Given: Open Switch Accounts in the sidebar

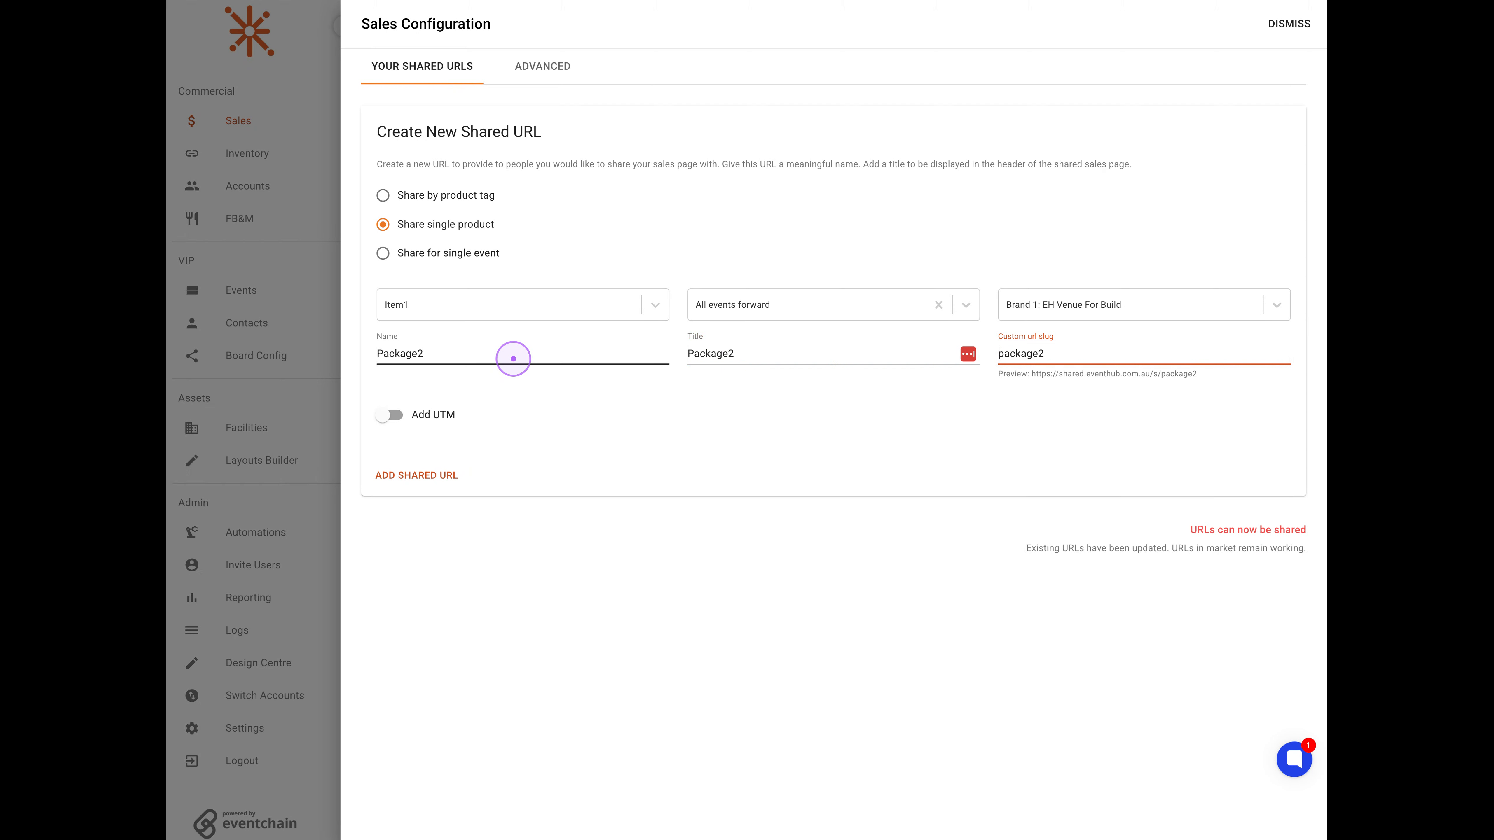Looking at the screenshot, I should click(264, 696).
